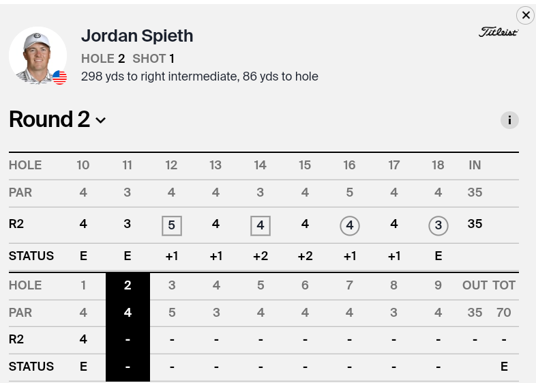Expand the Round 2 dropdown chevron
Image resolution: width=536 pixels, height=383 pixels.
[101, 121]
